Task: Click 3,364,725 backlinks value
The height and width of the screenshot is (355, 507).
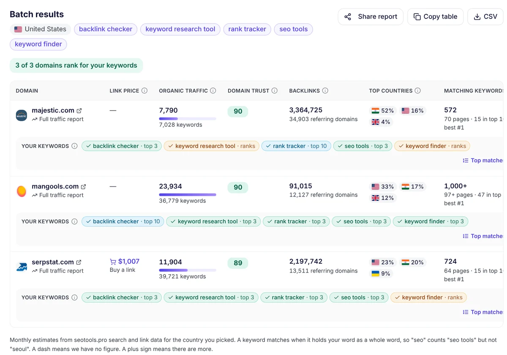Action: [306, 110]
